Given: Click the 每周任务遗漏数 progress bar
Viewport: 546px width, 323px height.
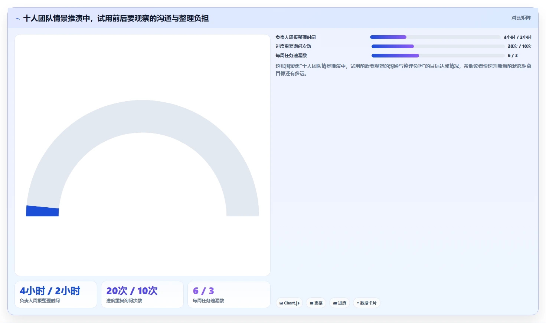Looking at the screenshot, I should coord(438,56).
